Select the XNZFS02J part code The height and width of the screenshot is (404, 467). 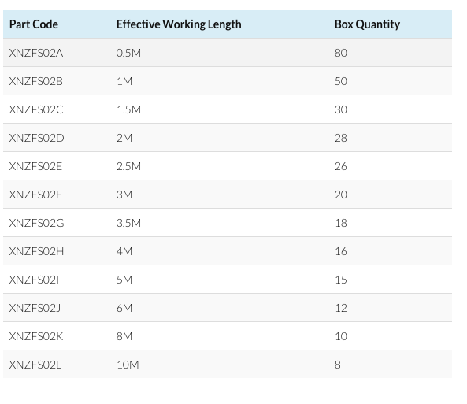(x=35, y=308)
